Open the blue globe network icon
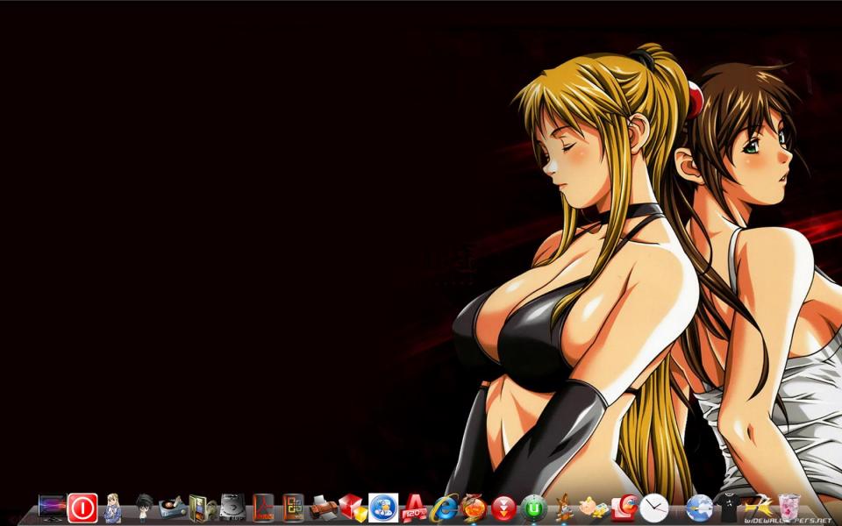 click(699, 508)
